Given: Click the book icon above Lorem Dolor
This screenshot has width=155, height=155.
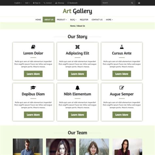Looking at the screenshot, I should point(33,47).
